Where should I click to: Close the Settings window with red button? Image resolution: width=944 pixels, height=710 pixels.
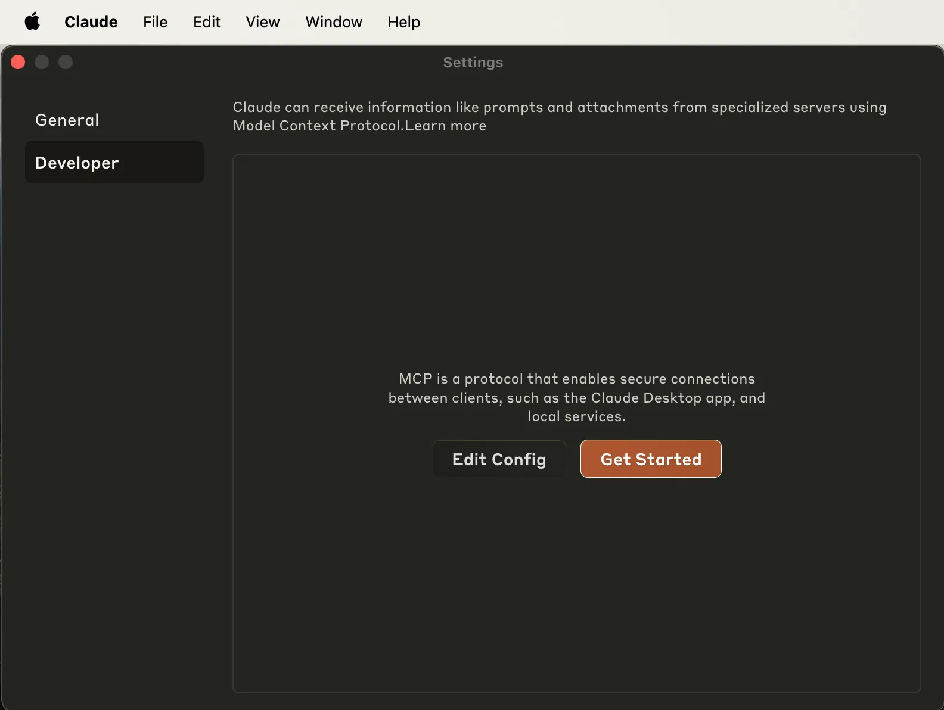[18, 62]
